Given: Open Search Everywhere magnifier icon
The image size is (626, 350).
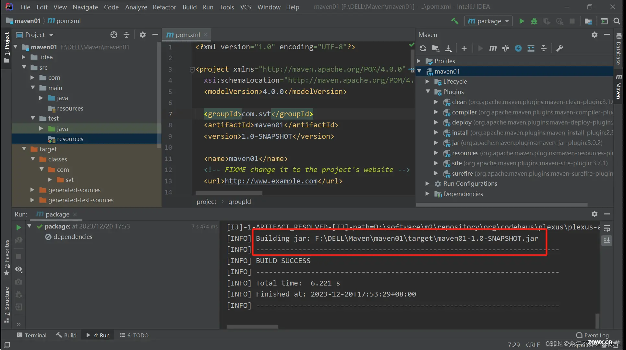Looking at the screenshot, I should click(x=617, y=21).
